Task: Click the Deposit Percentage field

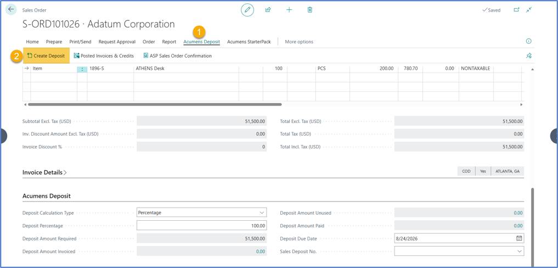Action: tap(201, 226)
